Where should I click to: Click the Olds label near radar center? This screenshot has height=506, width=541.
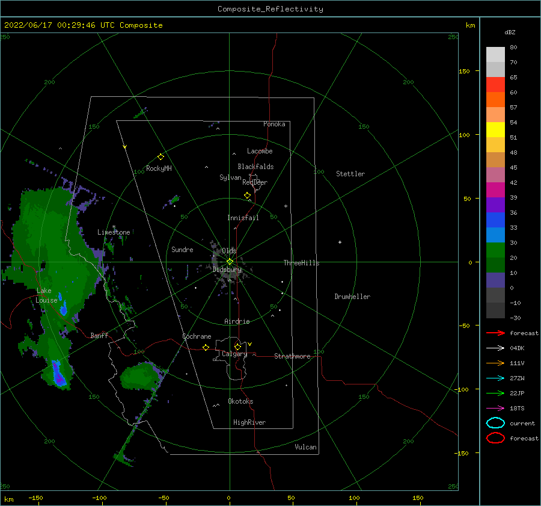point(229,251)
